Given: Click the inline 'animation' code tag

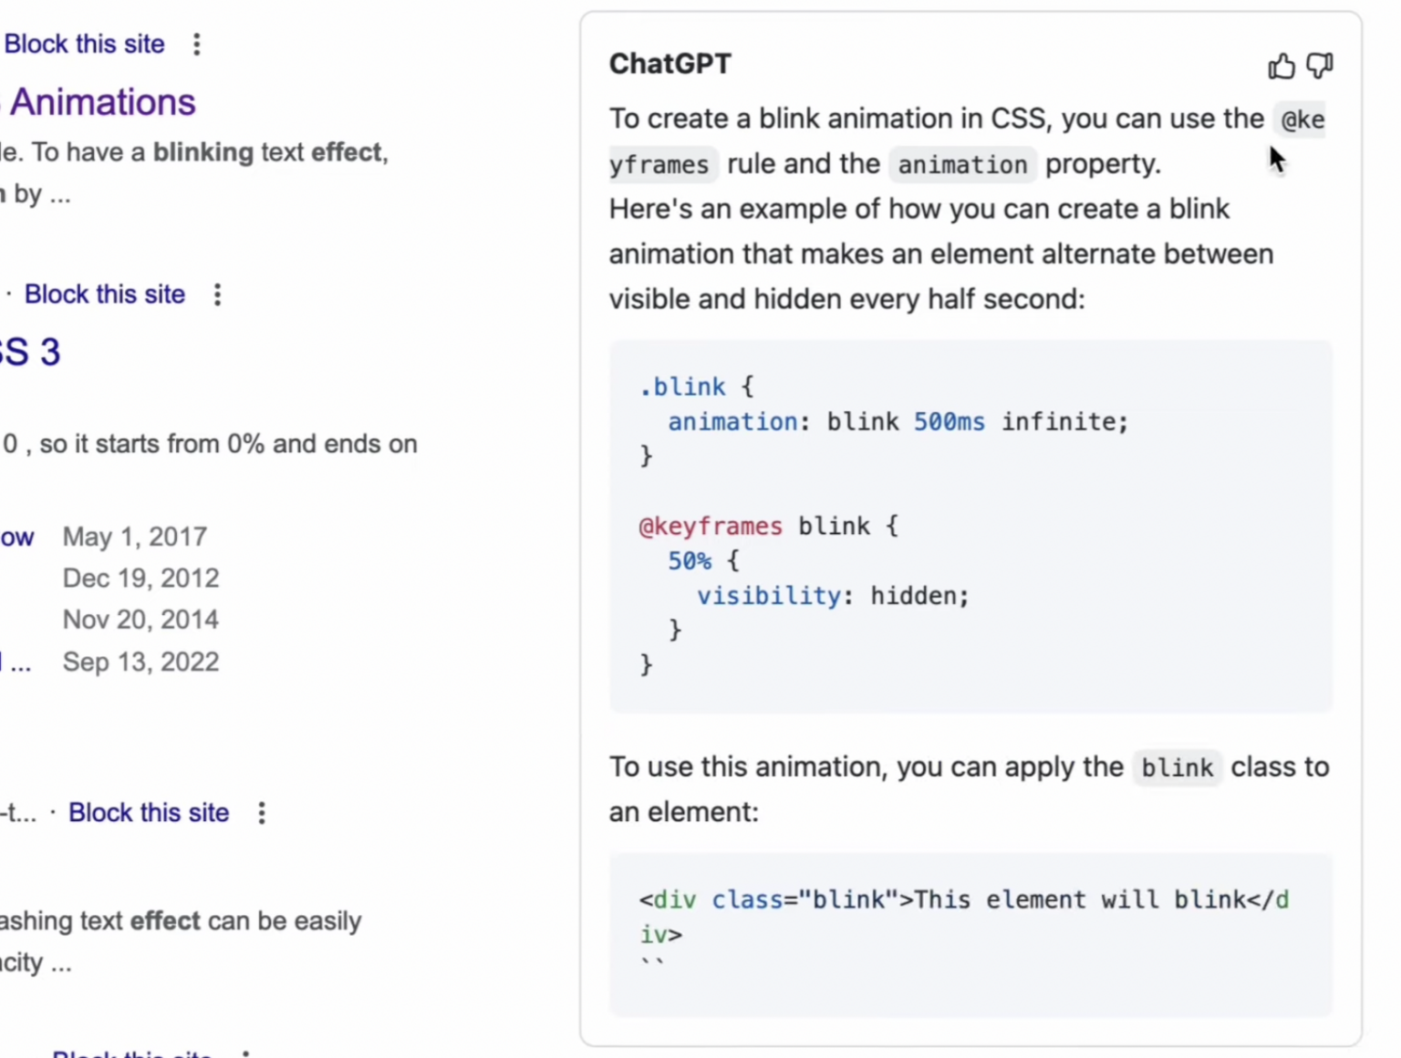Looking at the screenshot, I should (961, 165).
